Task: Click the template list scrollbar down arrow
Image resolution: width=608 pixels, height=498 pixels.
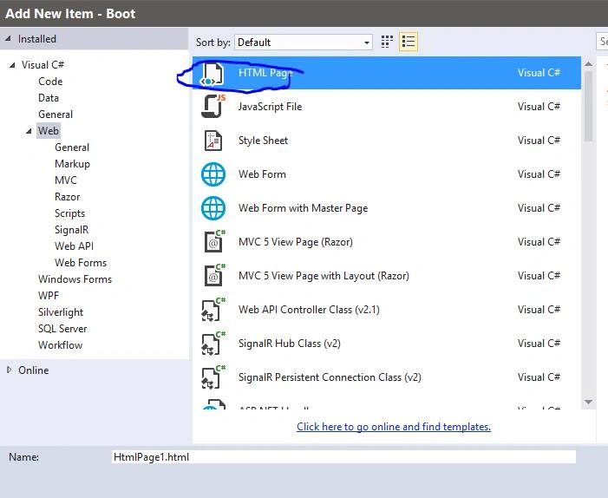Action: 588,402
